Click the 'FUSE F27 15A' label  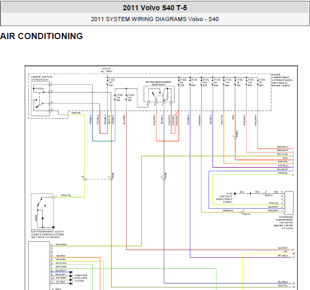(x=112, y=82)
